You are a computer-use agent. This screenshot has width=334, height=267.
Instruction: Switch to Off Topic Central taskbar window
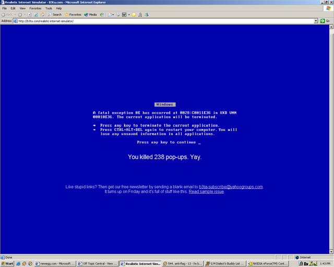point(98,263)
